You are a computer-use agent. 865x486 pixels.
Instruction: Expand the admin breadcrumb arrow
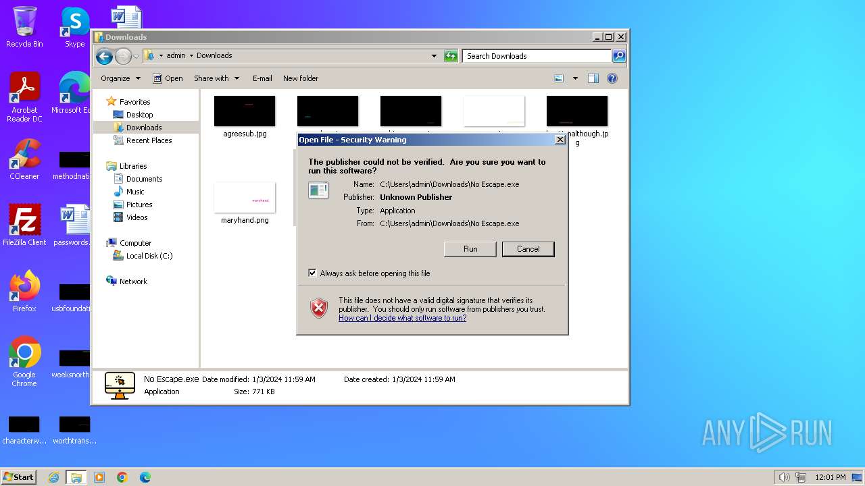[x=191, y=56]
